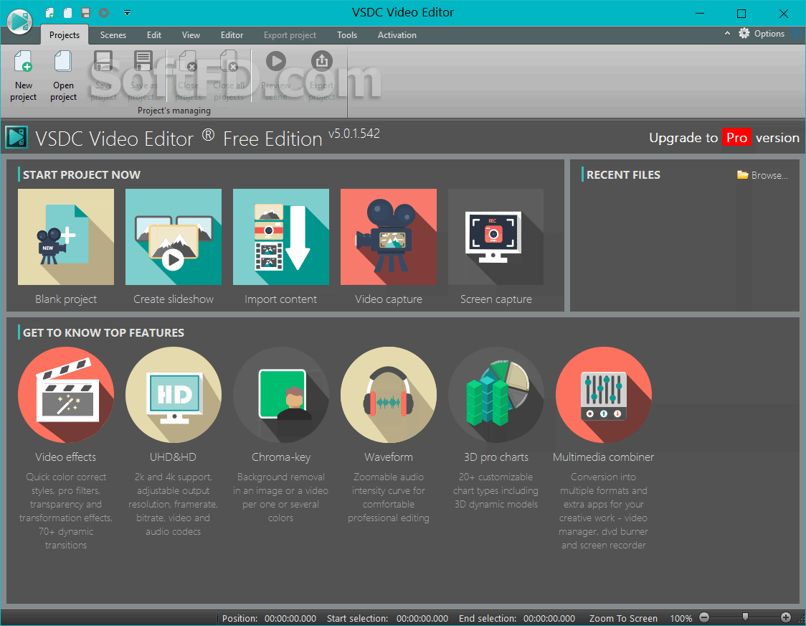
Task: Click the Video effects clapperboard icon
Action: [x=66, y=395]
